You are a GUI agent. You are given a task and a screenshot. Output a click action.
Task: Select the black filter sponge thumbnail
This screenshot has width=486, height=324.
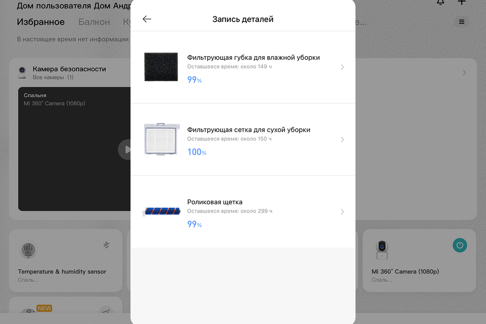coord(161,67)
